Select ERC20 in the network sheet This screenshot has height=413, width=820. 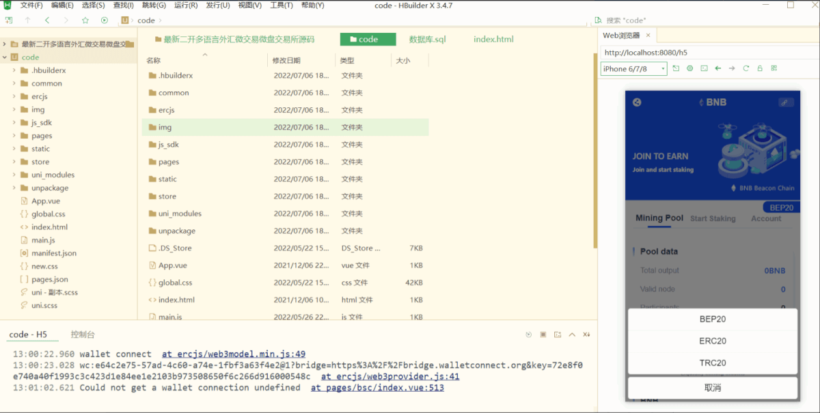713,341
